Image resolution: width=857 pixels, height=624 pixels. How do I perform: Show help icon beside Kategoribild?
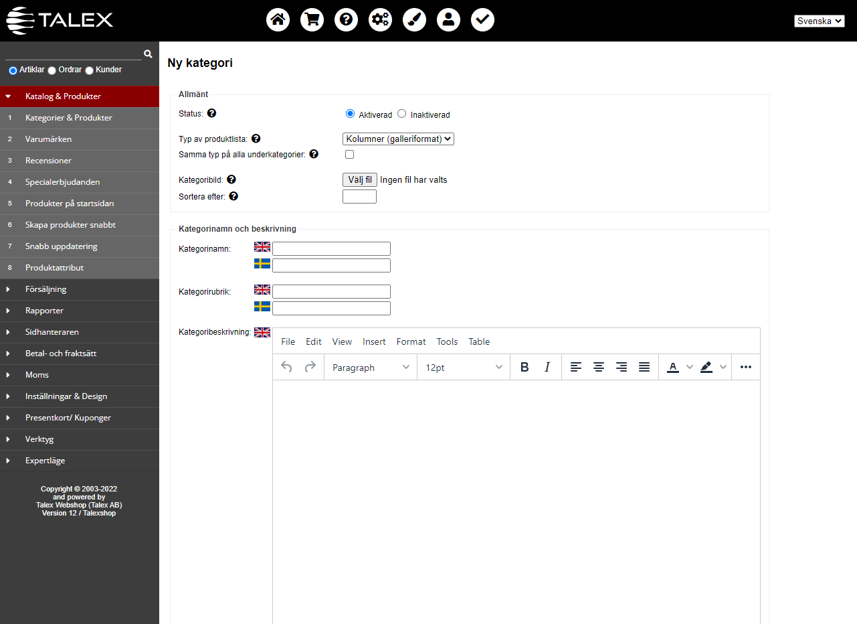pos(231,179)
